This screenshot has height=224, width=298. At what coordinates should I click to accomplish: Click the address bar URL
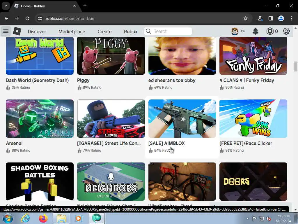click(x=70, y=18)
